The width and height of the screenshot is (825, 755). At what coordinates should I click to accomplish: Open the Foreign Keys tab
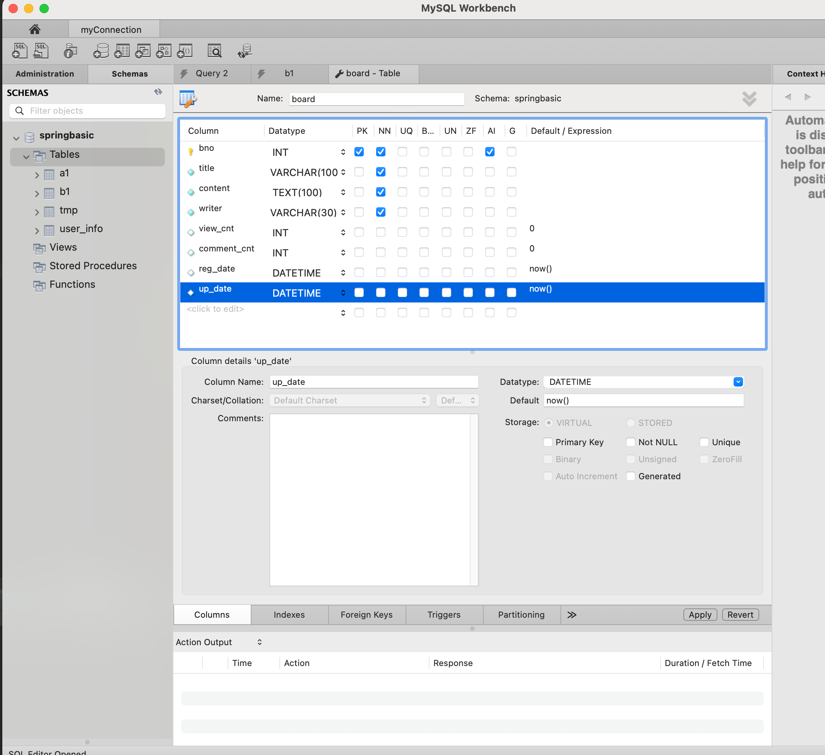(366, 614)
